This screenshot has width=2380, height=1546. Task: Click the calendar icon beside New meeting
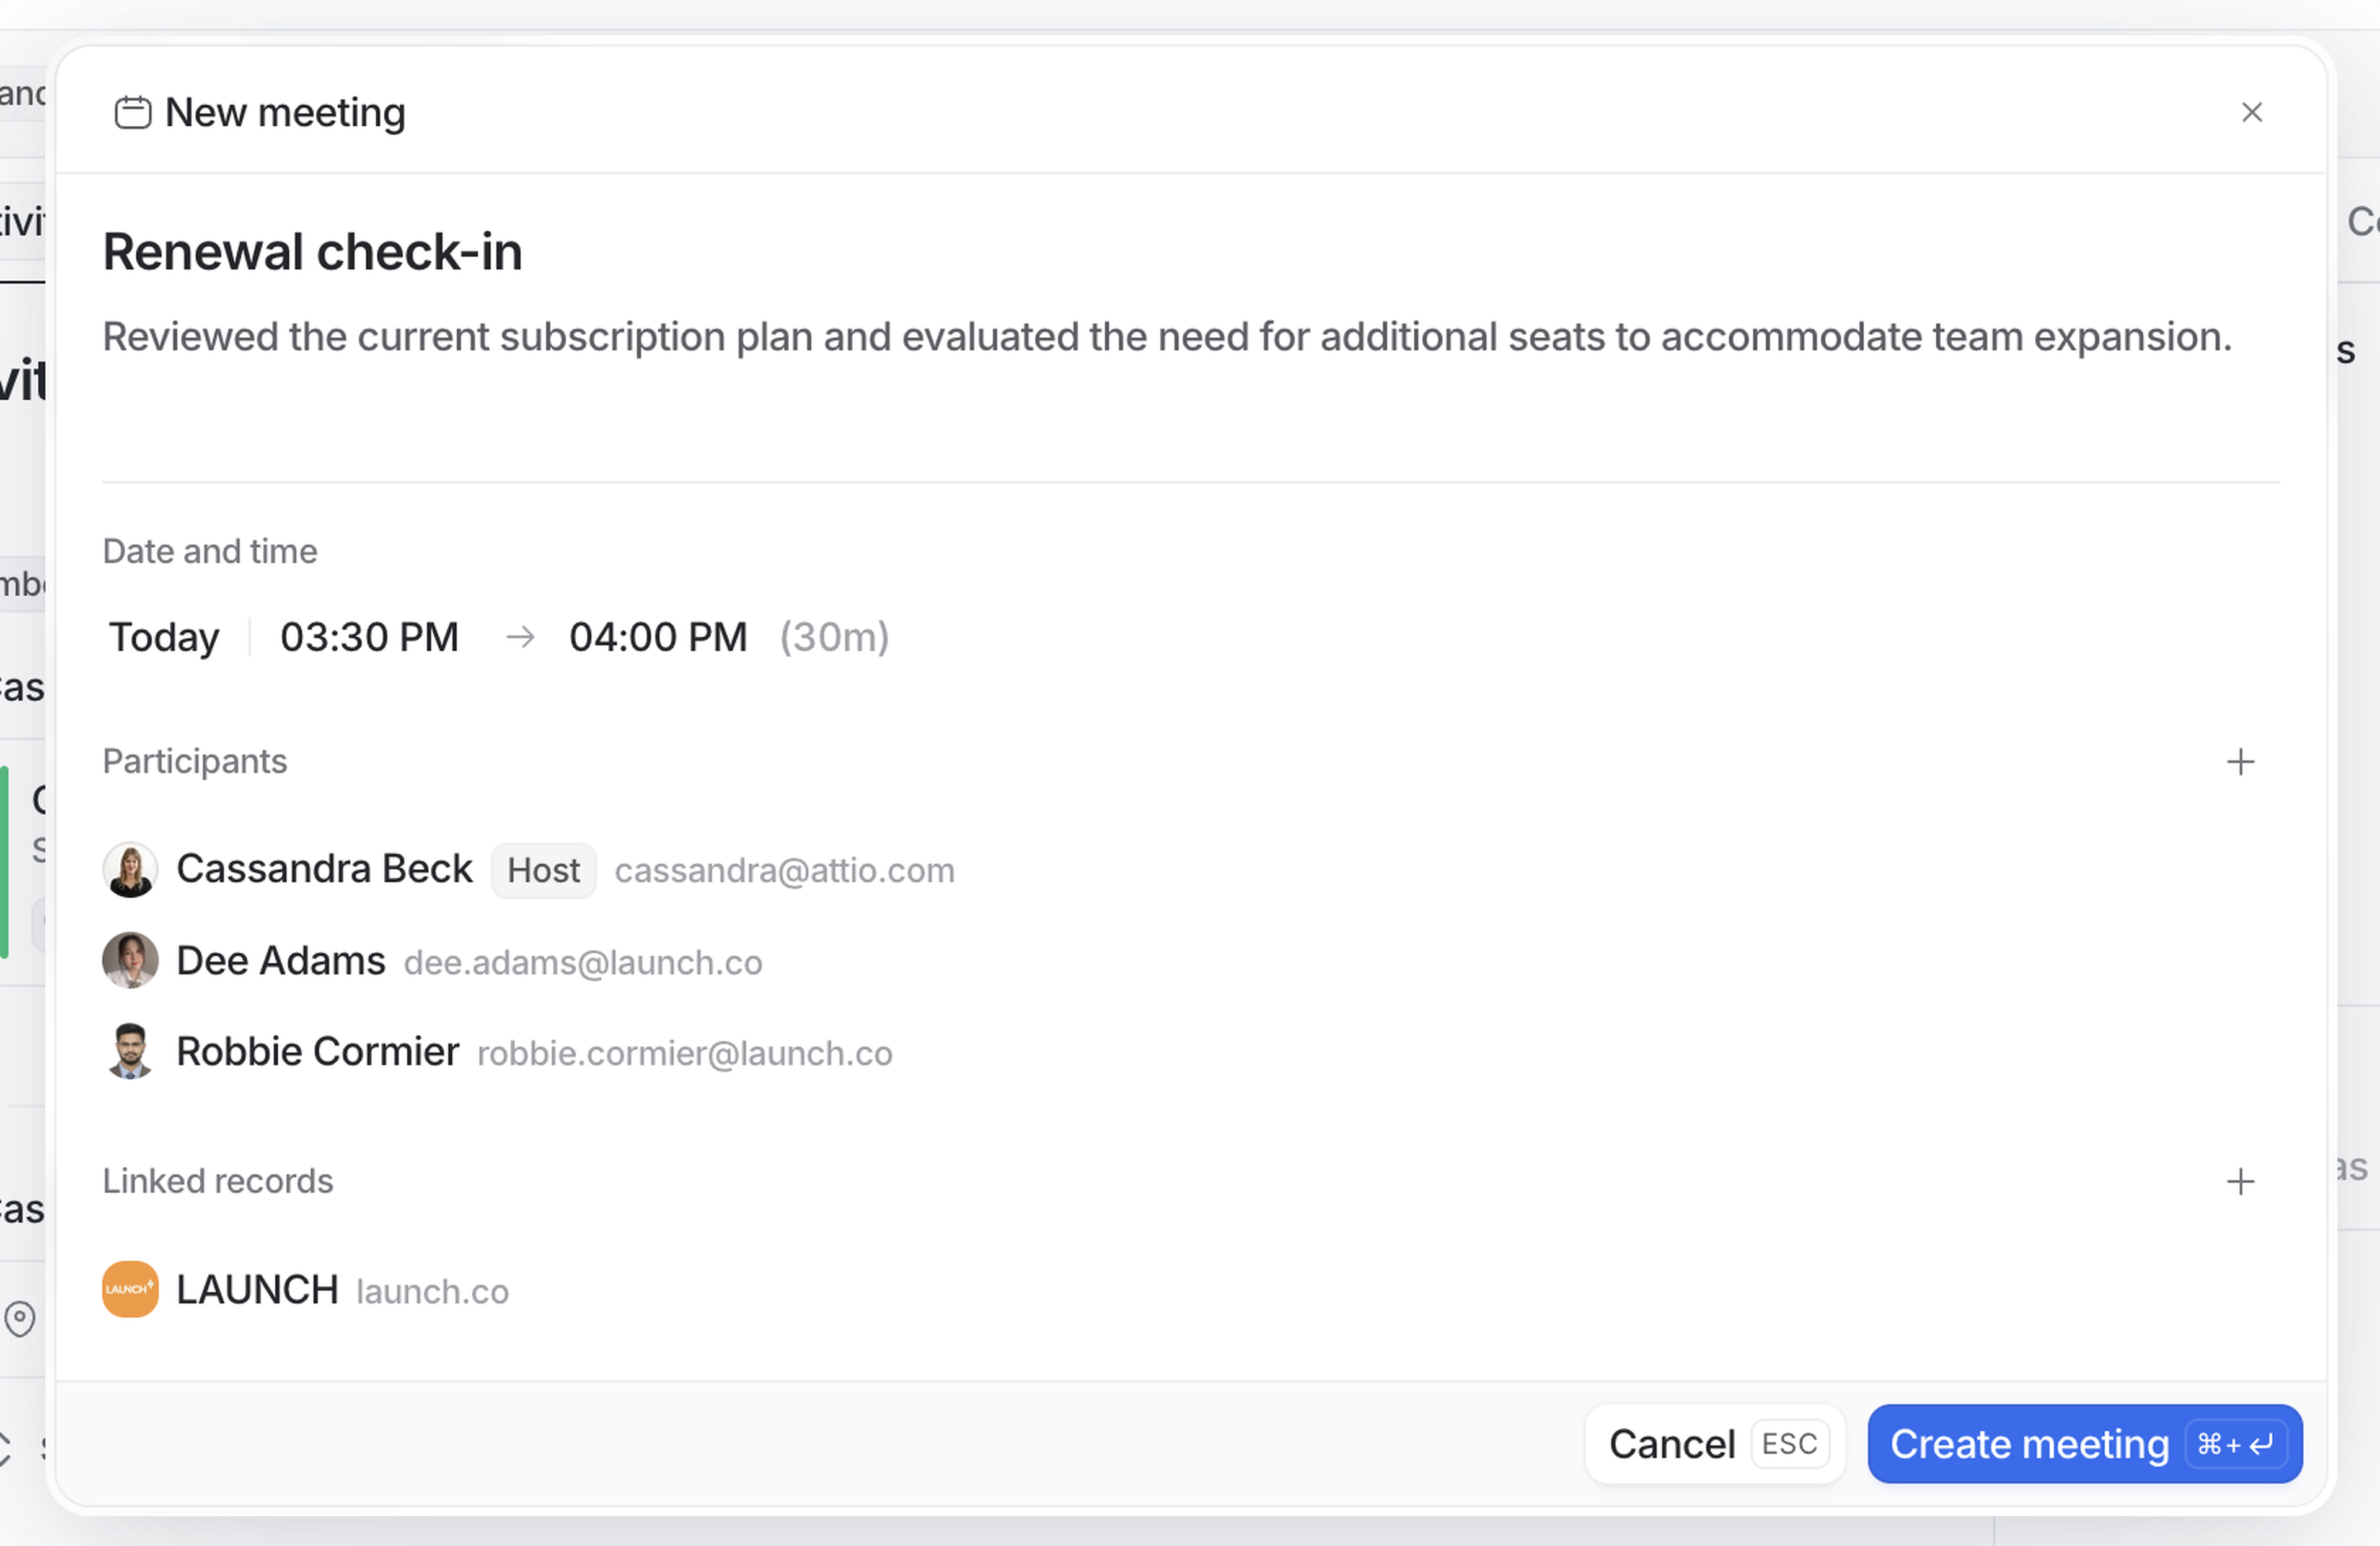[x=132, y=112]
